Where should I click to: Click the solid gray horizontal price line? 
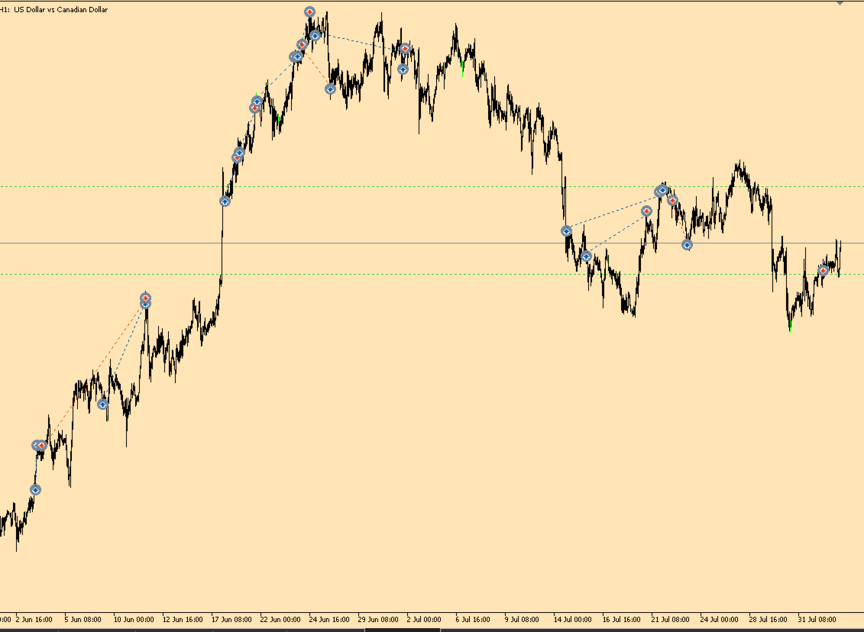(x=432, y=243)
